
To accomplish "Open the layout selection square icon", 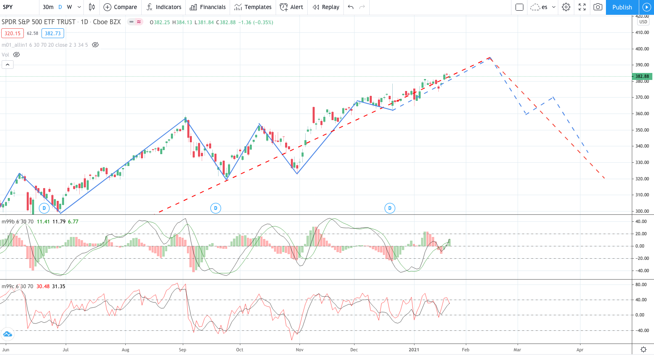I will pyautogui.click(x=519, y=7).
